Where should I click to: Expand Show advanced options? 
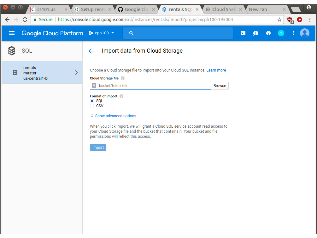click(113, 116)
